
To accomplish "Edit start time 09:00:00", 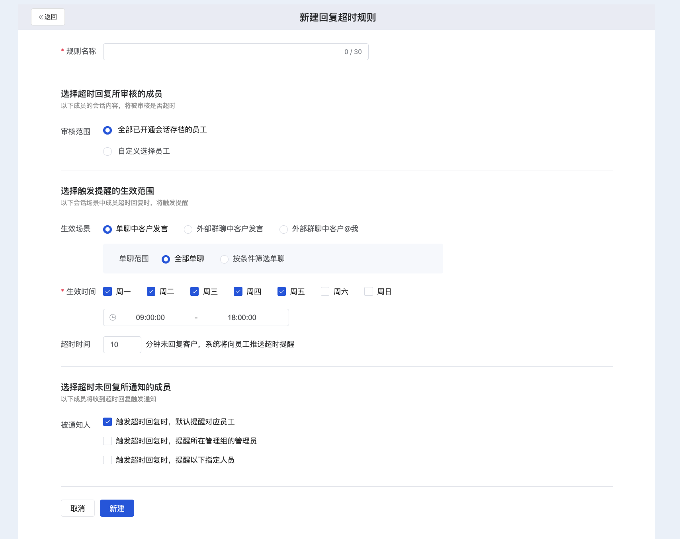I will tap(150, 317).
